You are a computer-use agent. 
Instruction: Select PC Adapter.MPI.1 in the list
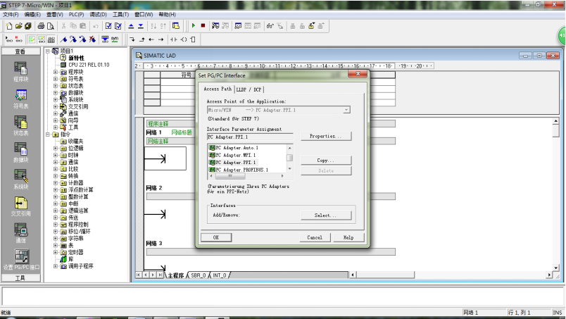point(232,155)
